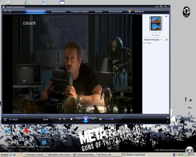
Task: Click the Windows Media Player title icon
Action: (x=3, y=7)
